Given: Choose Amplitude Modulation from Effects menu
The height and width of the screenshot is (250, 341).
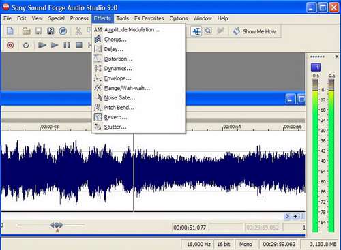Looking at the screenshot, I should pyautogui.click(x=138, y=30).
